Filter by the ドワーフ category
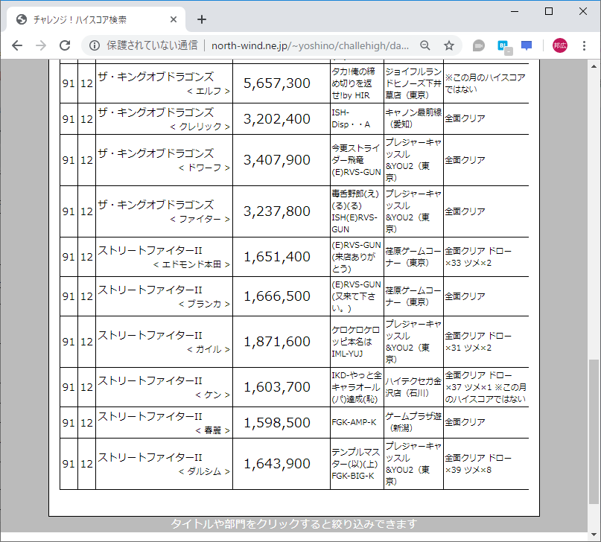This screenshot has width=601, height=542. [x=204, y=168]
